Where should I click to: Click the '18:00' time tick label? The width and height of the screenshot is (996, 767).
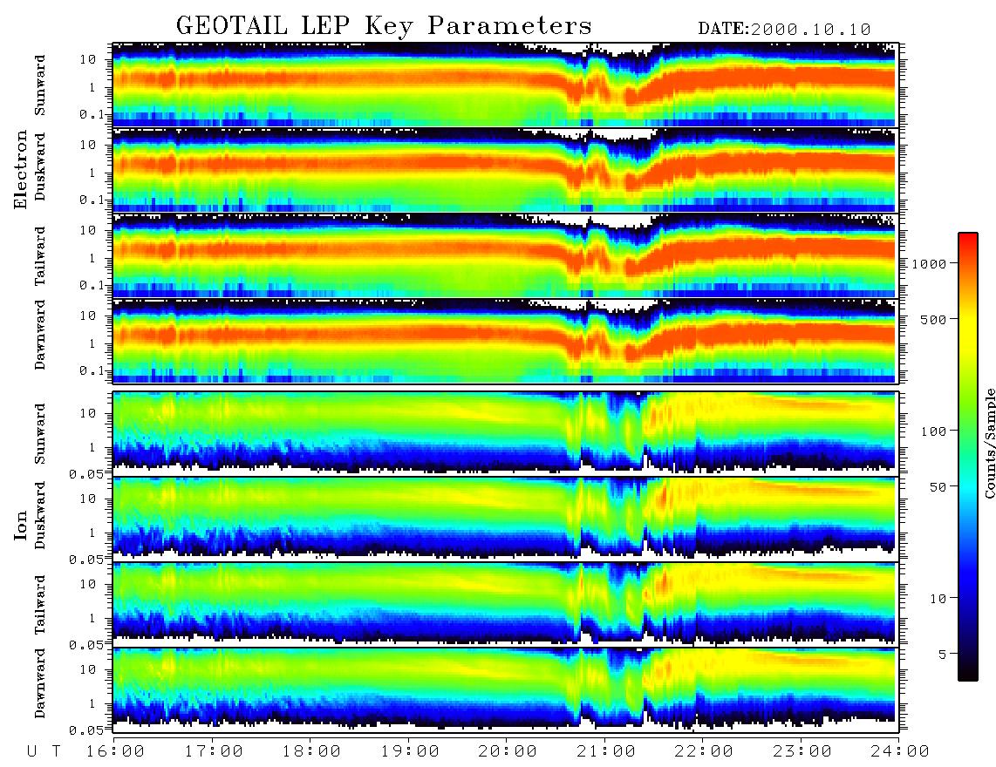tap(311, 752)
